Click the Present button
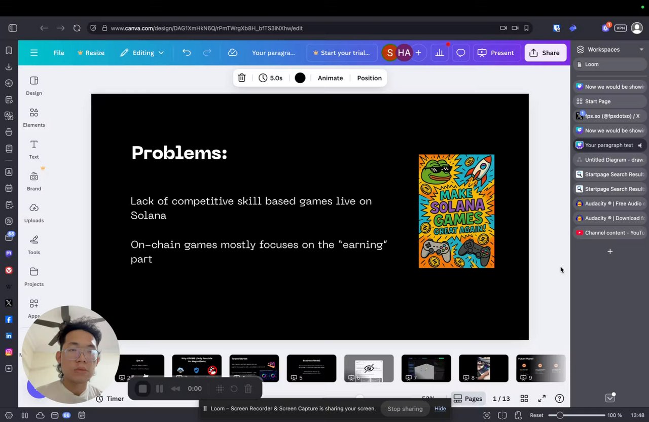This screenshot has width=649, height=422. [x=495, y=53]
